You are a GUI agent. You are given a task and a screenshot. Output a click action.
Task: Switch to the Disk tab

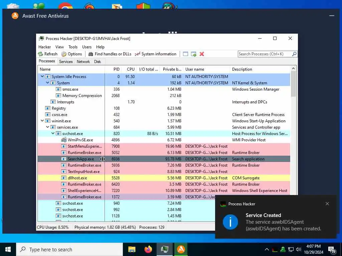click(x=98, y=62)
